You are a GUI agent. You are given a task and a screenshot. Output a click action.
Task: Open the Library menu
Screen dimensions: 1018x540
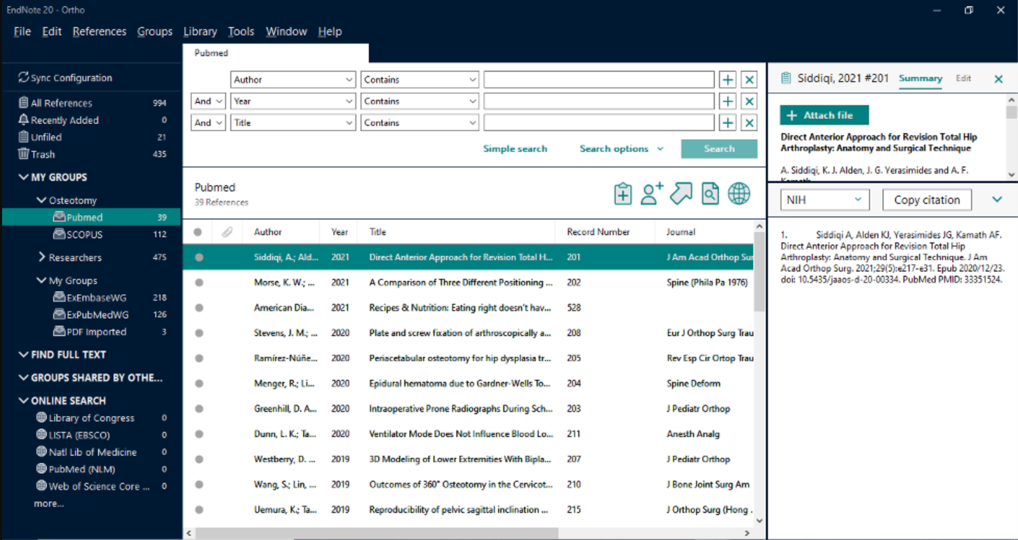(200, 32)
